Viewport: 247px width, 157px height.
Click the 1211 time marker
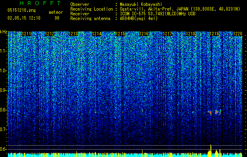point(26,34)
